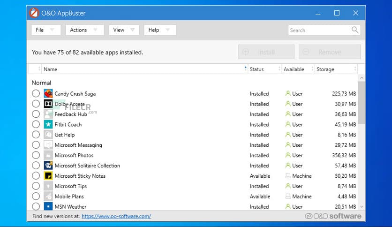Screen dimensions: 392x227
Task: Click the 356,32 MB storage value
Action: [344, 155]
